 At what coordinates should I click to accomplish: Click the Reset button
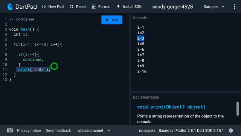(x=78, y=7)
